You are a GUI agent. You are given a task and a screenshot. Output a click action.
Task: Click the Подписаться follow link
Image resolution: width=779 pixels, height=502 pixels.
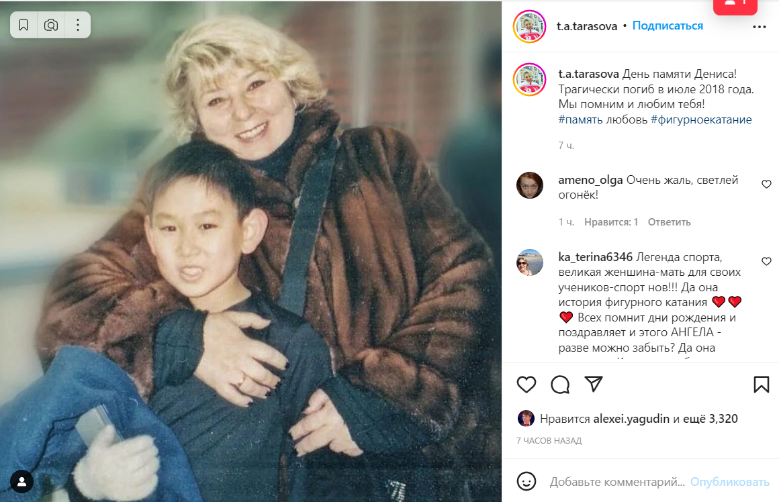[x=668, y=26]
